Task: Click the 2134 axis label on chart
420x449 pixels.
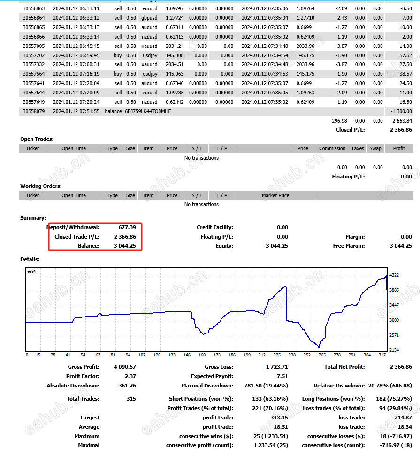Action: click(394, 350)
